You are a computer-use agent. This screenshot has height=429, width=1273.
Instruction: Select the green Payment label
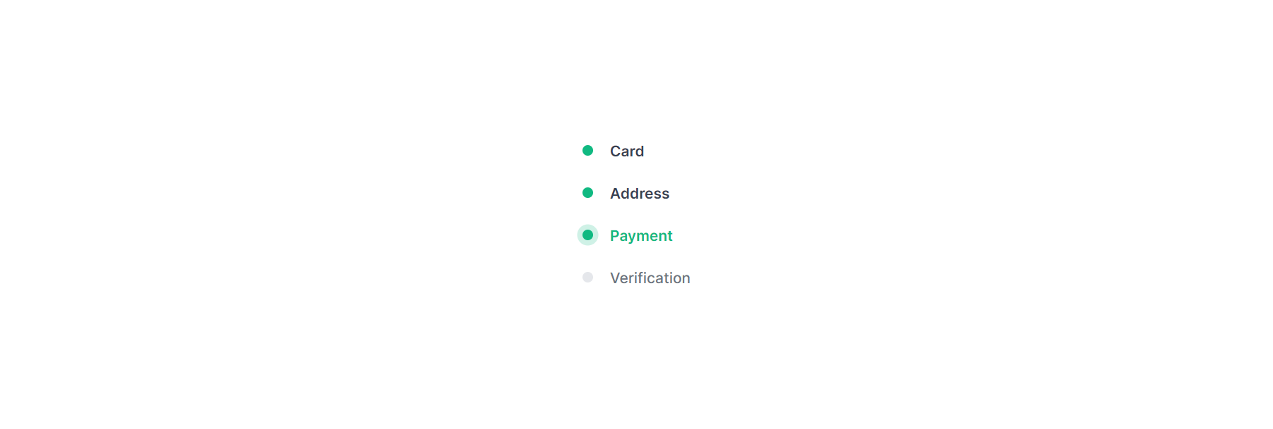pyautogui.click(x=641, y=236)
